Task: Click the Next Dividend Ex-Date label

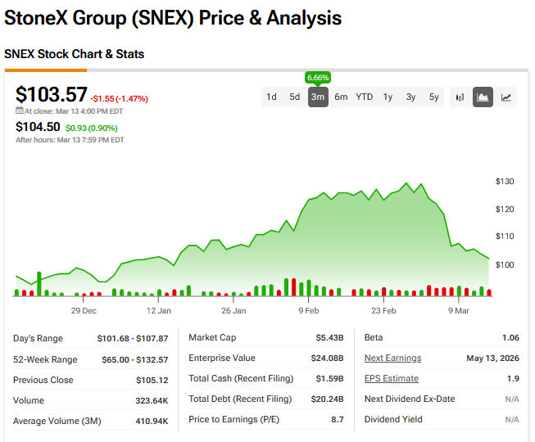Action: [410, 399]
